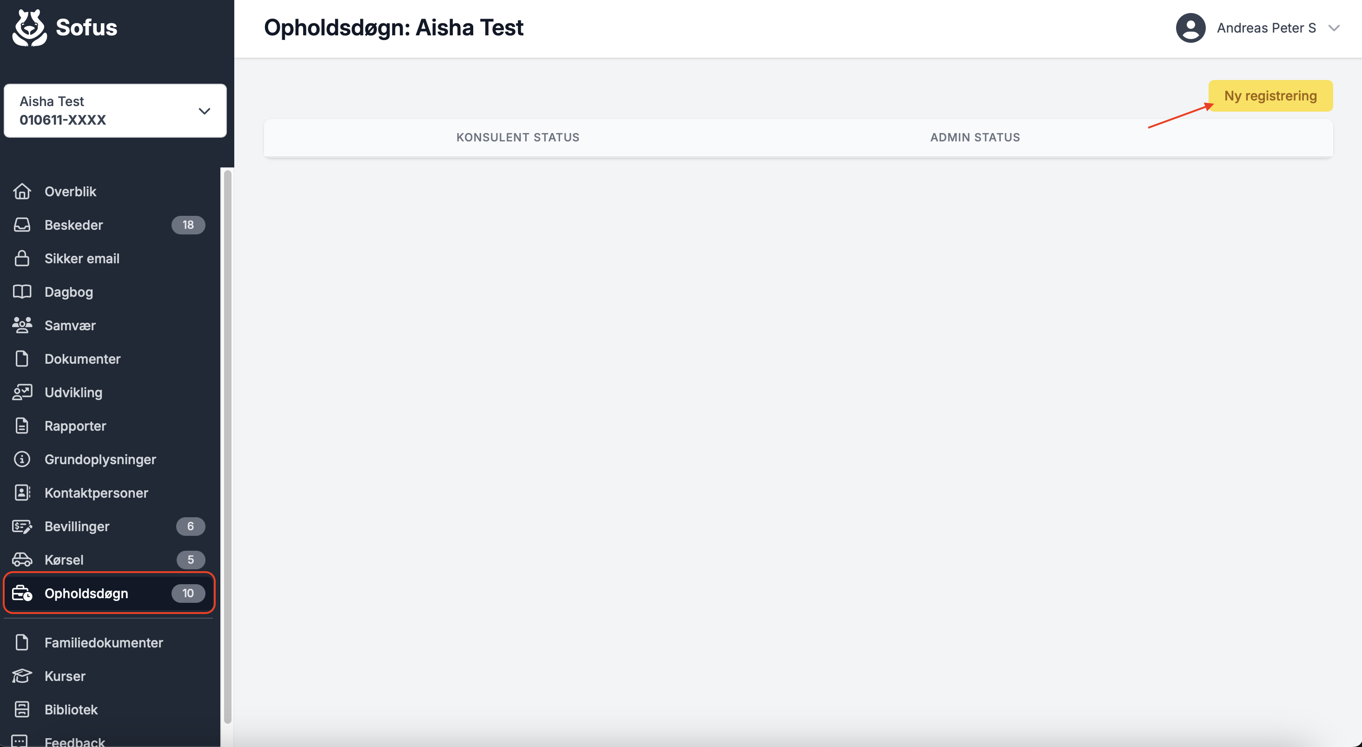Click the Ny registrering button
This screenshot has width=1362, height=747.
(x=1270, y=96)
